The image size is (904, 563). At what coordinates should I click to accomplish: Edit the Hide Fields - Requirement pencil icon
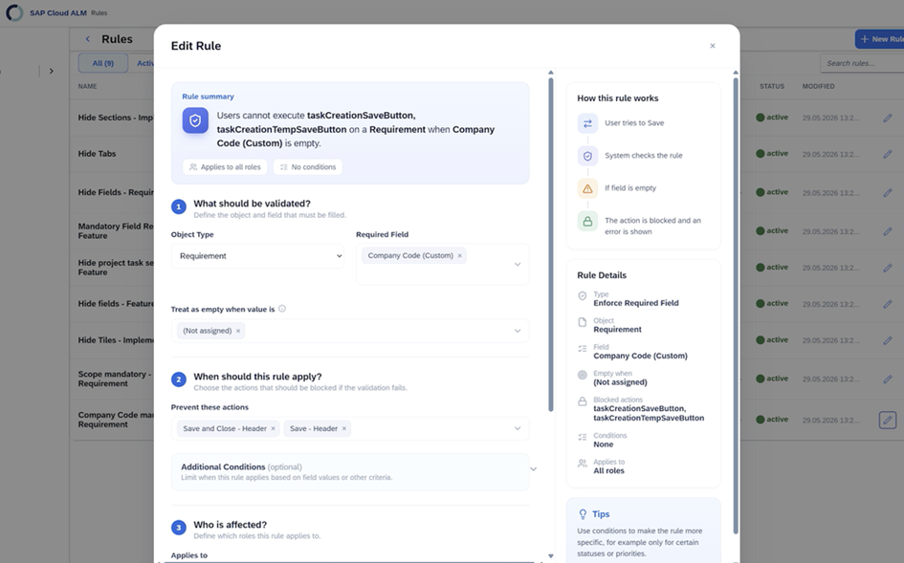pyautogui.click(x=888, y=192)
